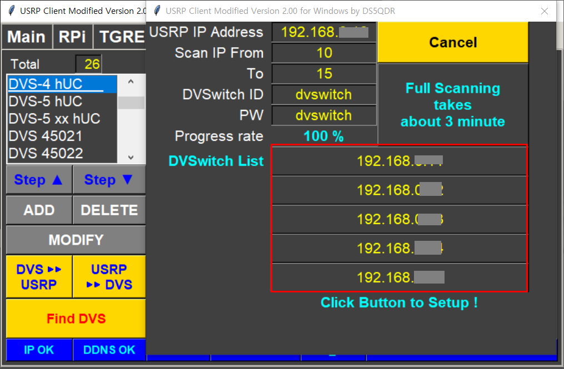Click USRP ▸▸ DVS transfer button
This screenshot has width=564, height=369.
(109, 277)
